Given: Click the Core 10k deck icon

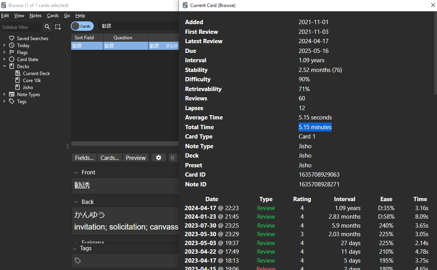Looking at the screenshot, I should [17, 80].
